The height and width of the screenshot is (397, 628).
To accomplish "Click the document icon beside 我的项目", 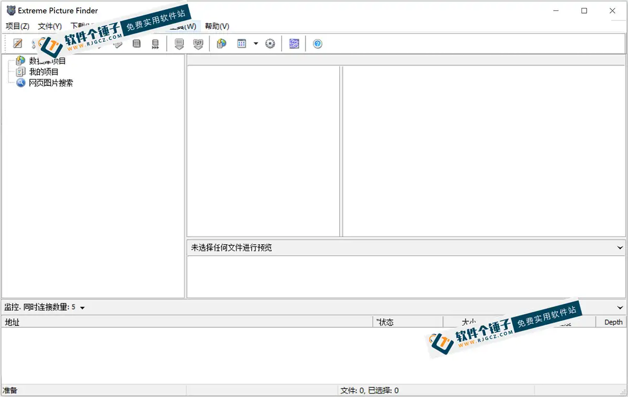I will click(21, 72).
